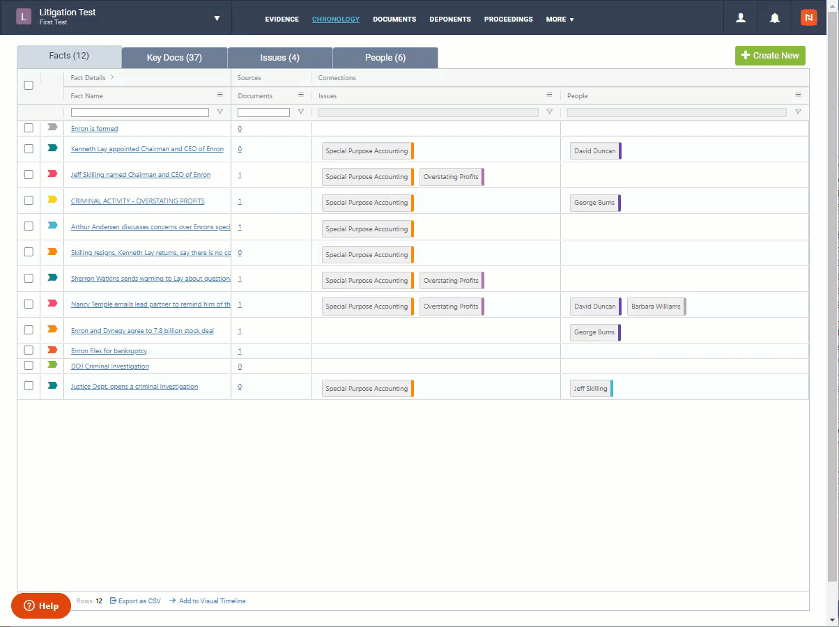
Task: Click Overstating Profits tag in Sherron Watkins row
Action: point(452,280)
